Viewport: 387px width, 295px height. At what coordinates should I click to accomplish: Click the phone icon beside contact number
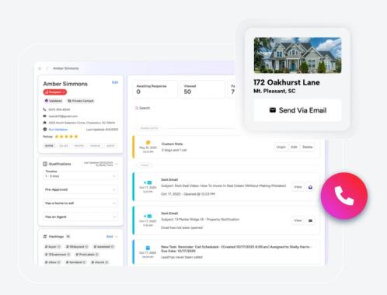coord(44,109)
